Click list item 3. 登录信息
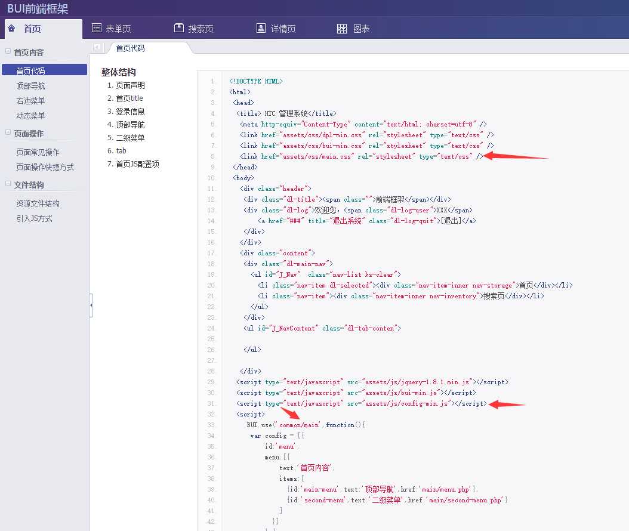This screenshot has height=531, width=629. pos(126,112)
